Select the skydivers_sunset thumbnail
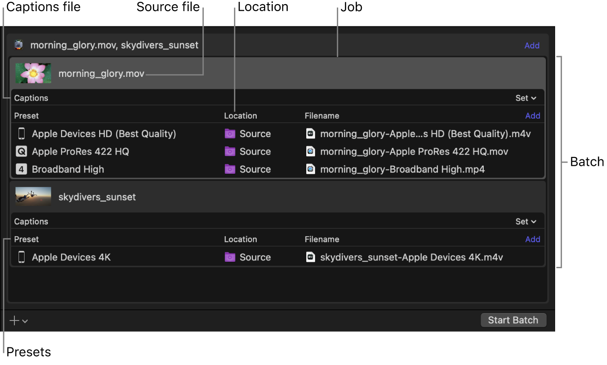The height and width of the screenshot is (365, 607). 33,196
